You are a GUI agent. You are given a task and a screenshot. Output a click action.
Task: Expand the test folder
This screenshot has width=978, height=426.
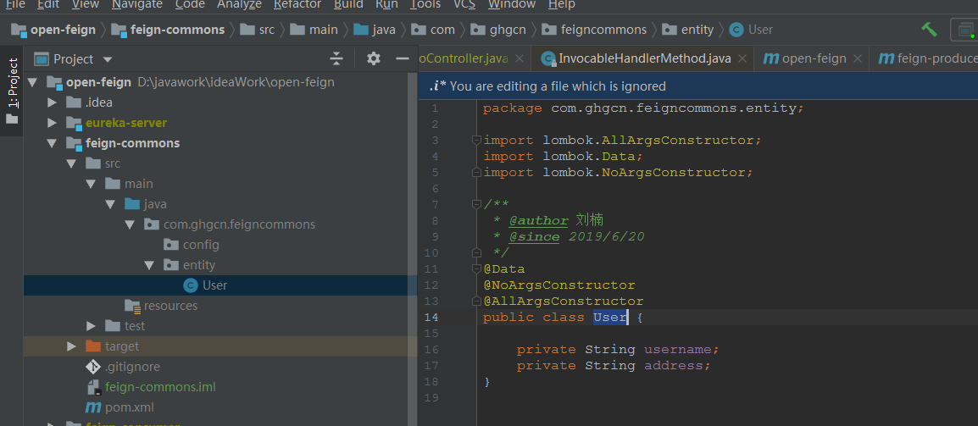pos(91,326)
